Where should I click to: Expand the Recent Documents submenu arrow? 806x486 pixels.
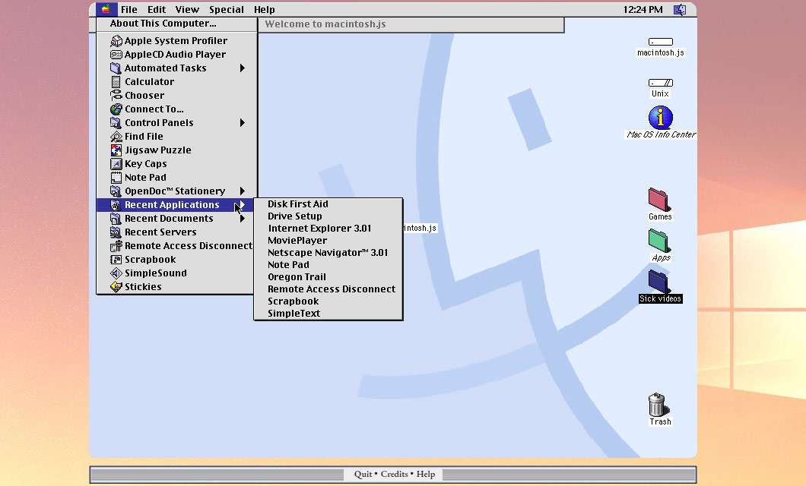[x=242, y=219]
